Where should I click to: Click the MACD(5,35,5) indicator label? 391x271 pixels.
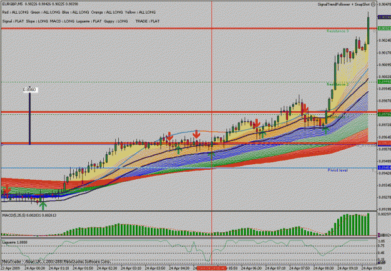point(29,215)
